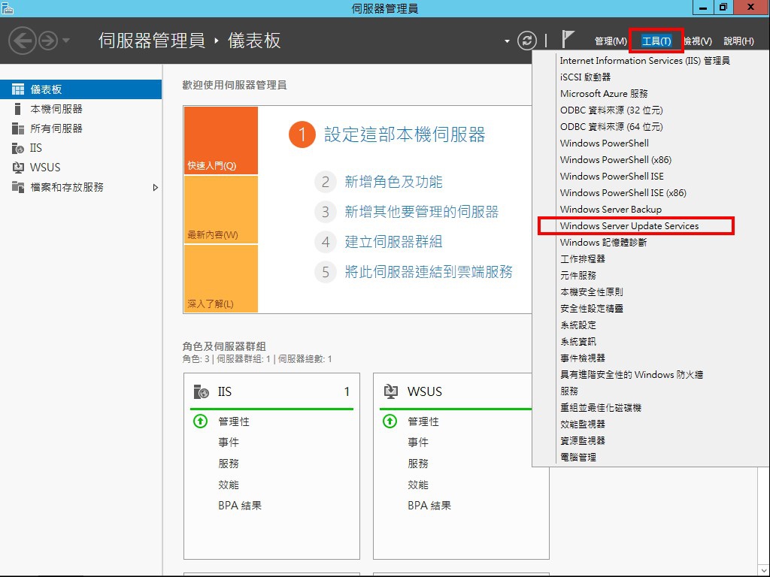Click 將此伺服器連結到雲端服務 link
The height and width of the screenshot is (577, 770).
(x=428, y=272)
